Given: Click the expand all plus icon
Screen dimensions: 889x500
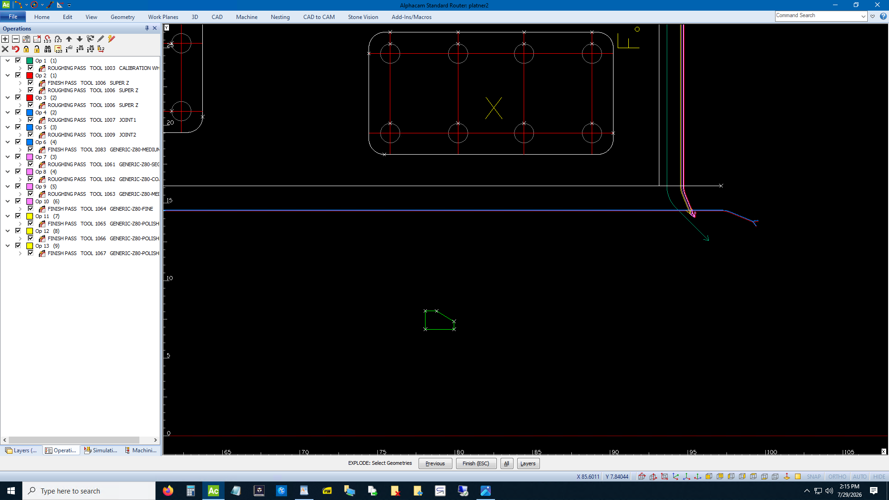Looking at the screenshot, I should coord(5,39).
